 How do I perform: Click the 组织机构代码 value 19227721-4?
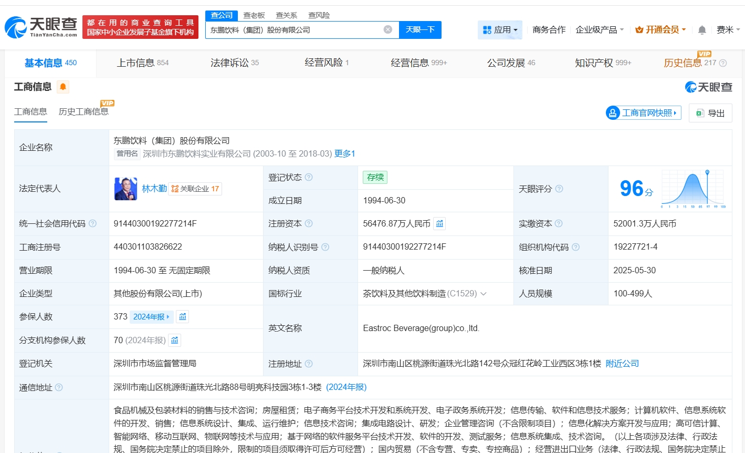(635, 247)
